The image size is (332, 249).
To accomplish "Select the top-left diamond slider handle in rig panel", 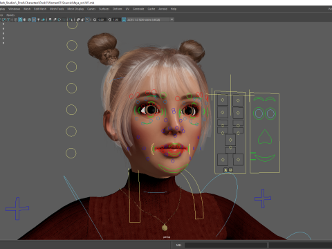I will click(x=223, y=100).
